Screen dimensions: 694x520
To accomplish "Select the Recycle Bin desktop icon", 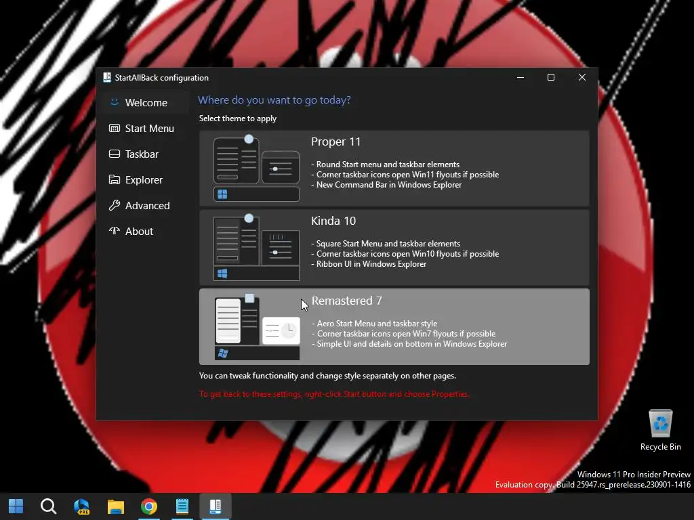I will (660, 430).
